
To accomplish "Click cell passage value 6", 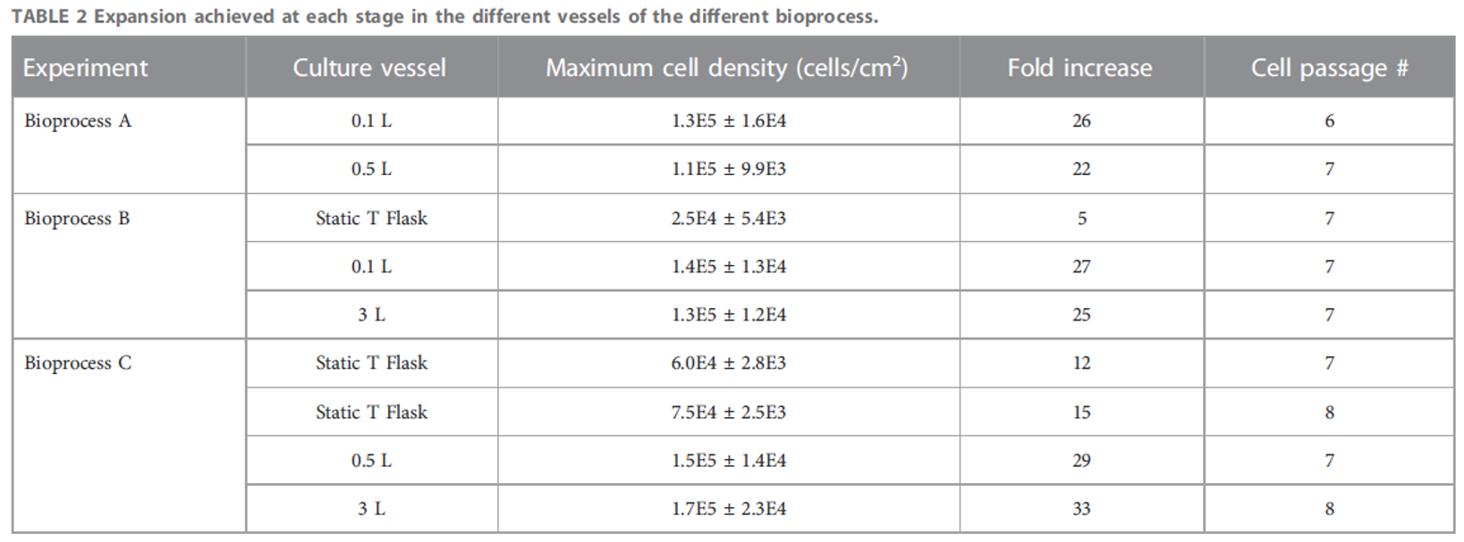I will (x=1329, y=121).
